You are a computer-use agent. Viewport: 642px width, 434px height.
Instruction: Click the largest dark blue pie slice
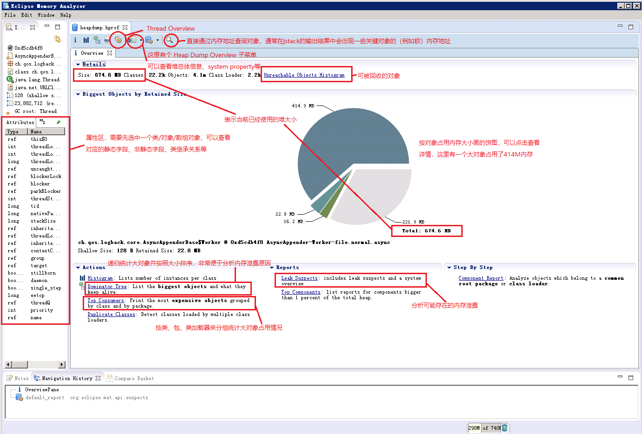344,139
